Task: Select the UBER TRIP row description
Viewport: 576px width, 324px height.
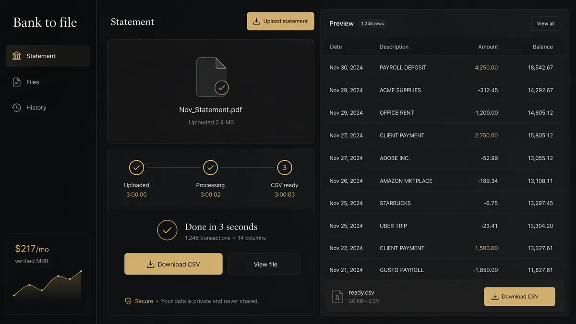Action: pyautogui.click(x=393, y=226)
